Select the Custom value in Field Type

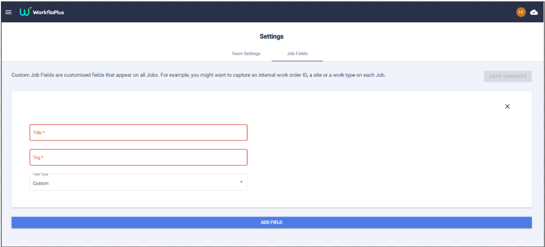click(x=41, y=183)
